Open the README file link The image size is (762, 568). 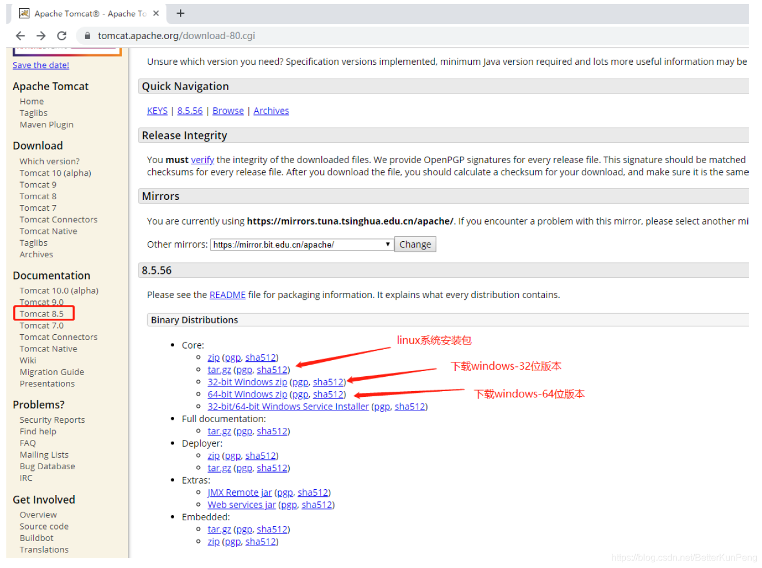[228, 295]
